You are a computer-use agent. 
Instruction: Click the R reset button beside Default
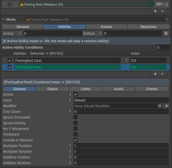click(x=166, y=33)
